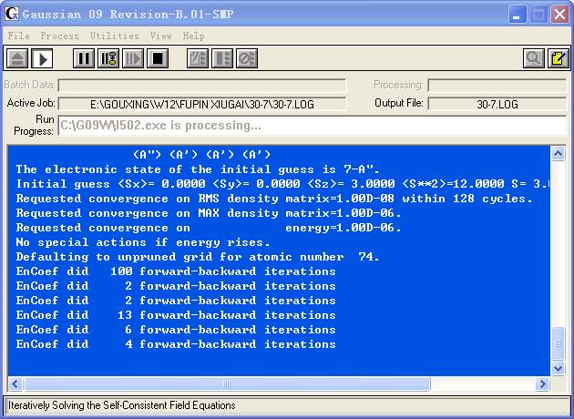Click the Start job play icon
This screenshot has width=574, height=419.
tap(42, 58)
